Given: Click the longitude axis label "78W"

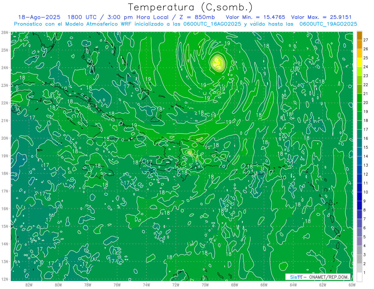Looking at the screenshot, I should coord(88,285).
